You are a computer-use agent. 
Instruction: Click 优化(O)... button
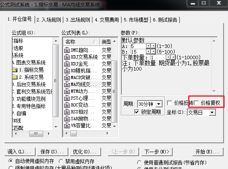85,152
